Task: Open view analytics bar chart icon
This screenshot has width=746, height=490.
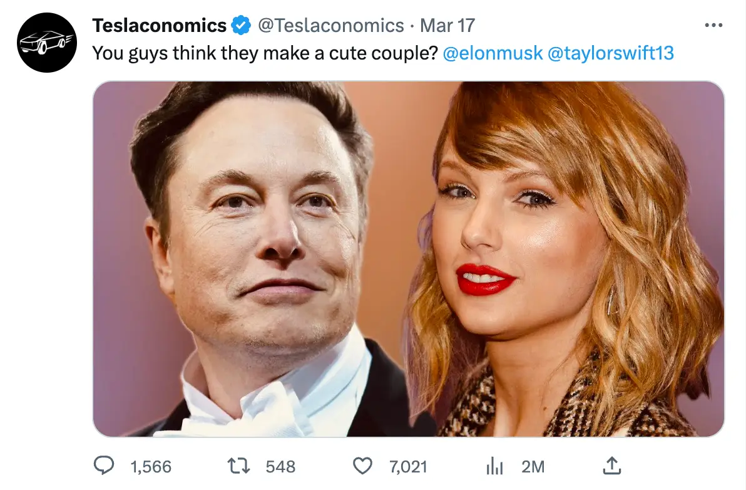Action: pos(495,466)
